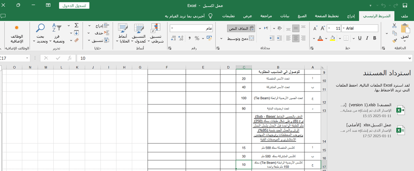Click the cell borders icon
The image size is (414, 171).
(x=346, y=38)
